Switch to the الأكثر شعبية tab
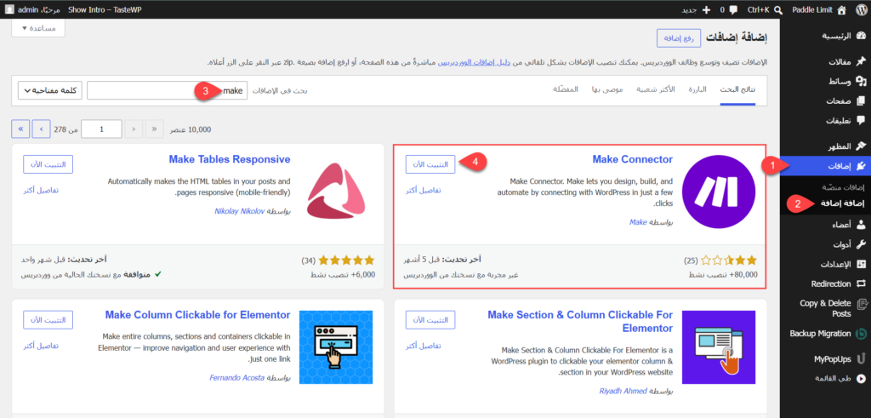 656,90
